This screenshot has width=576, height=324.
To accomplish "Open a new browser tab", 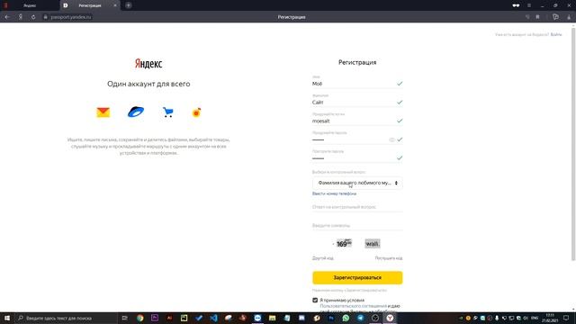I will (128, 5).
